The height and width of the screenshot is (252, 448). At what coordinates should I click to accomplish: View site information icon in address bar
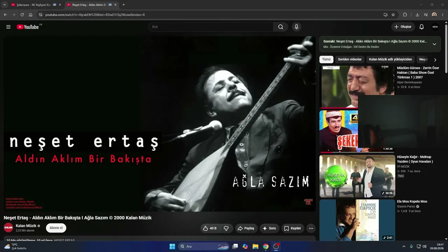[x=40, y=15]
